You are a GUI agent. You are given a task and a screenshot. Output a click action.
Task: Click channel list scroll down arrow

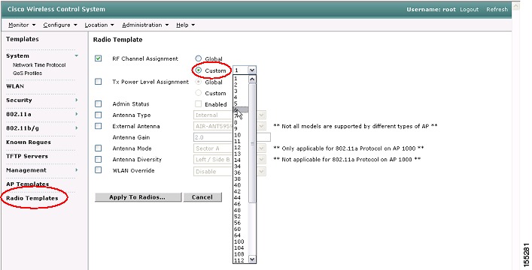[x=252, y=259]
